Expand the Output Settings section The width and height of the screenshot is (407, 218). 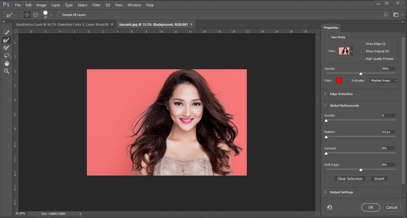pos(341,192)
